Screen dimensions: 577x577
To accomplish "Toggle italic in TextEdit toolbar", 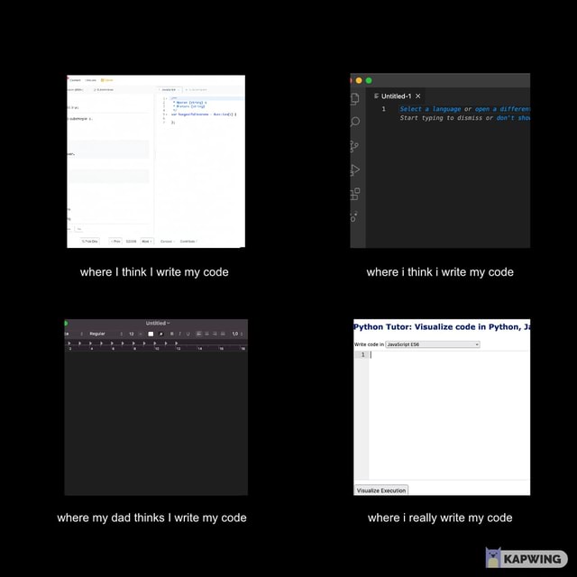I will point(179,334).
